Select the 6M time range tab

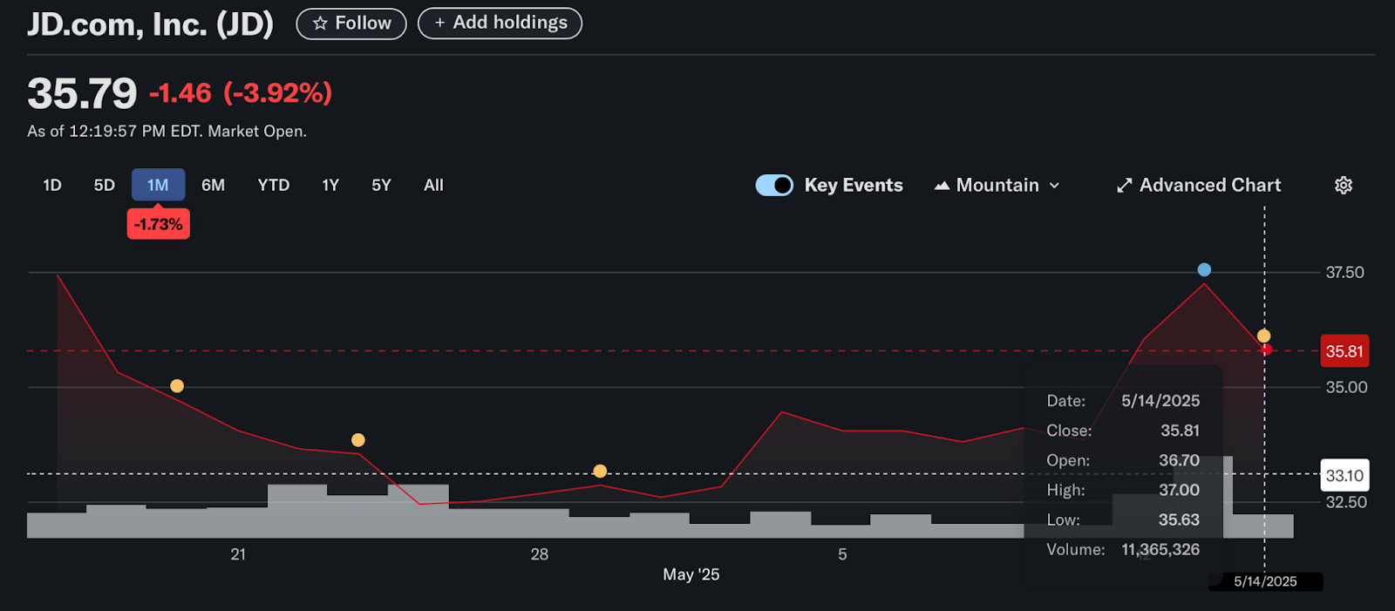click(x=213, y=185)
